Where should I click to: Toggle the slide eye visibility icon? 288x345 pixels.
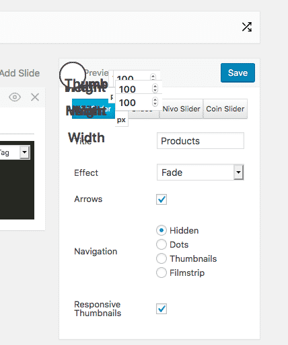15,97
